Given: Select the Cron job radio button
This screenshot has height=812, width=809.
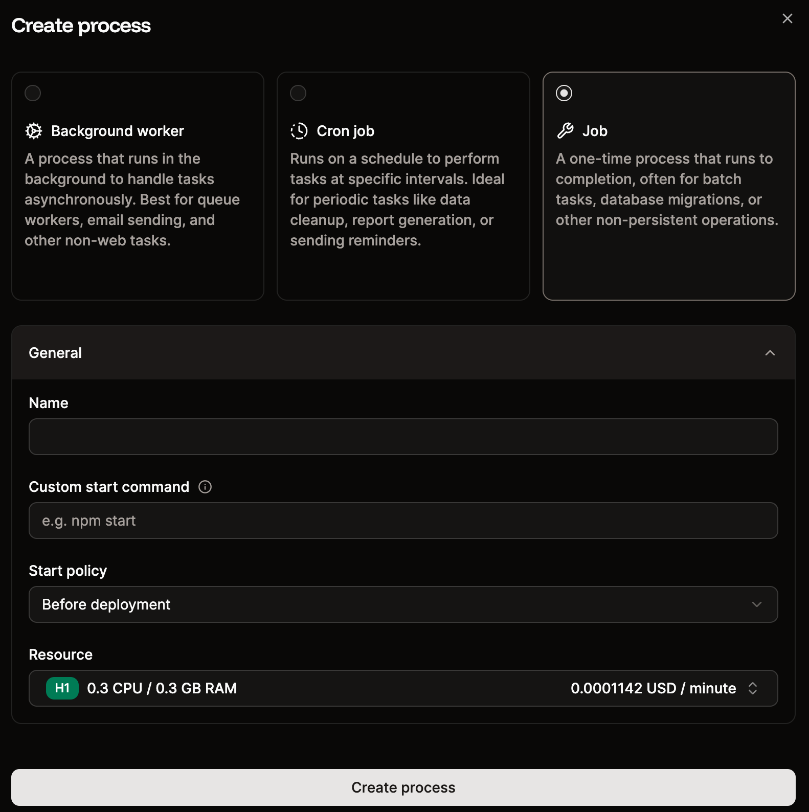Looking at the screenshot, I should (x=298, y=93).
